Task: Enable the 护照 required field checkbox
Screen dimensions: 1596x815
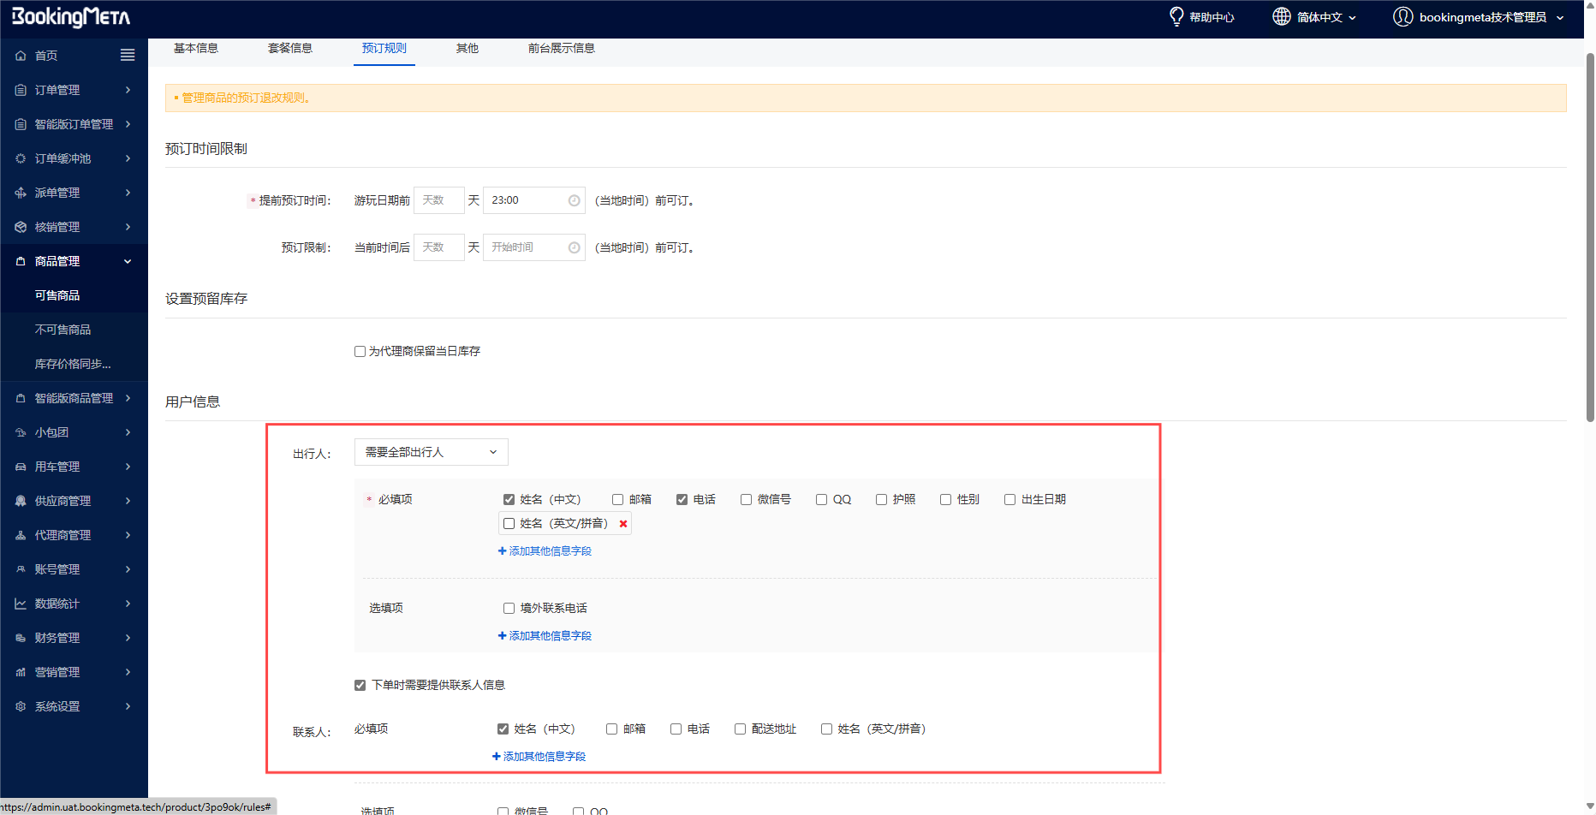Action: pos(881,499)
